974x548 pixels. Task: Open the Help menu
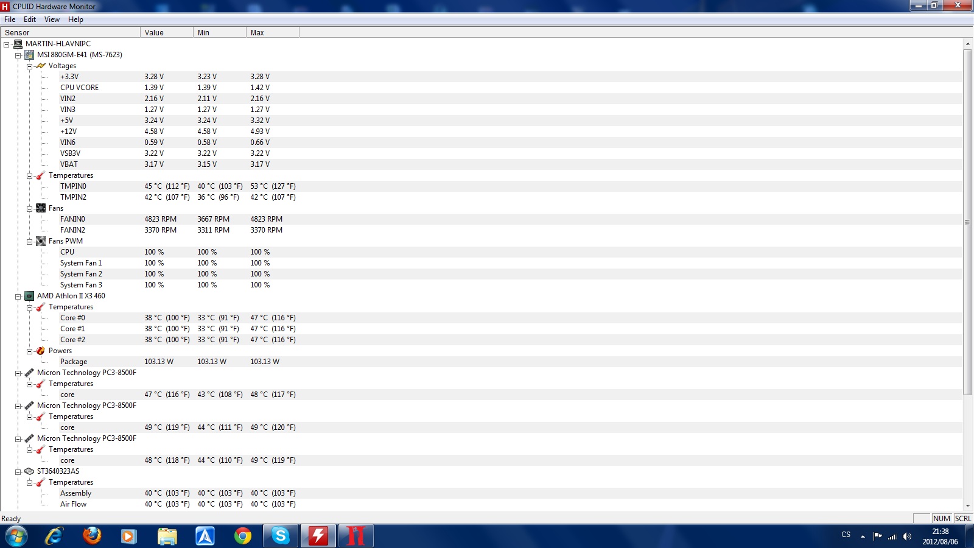tap(75, 19)
